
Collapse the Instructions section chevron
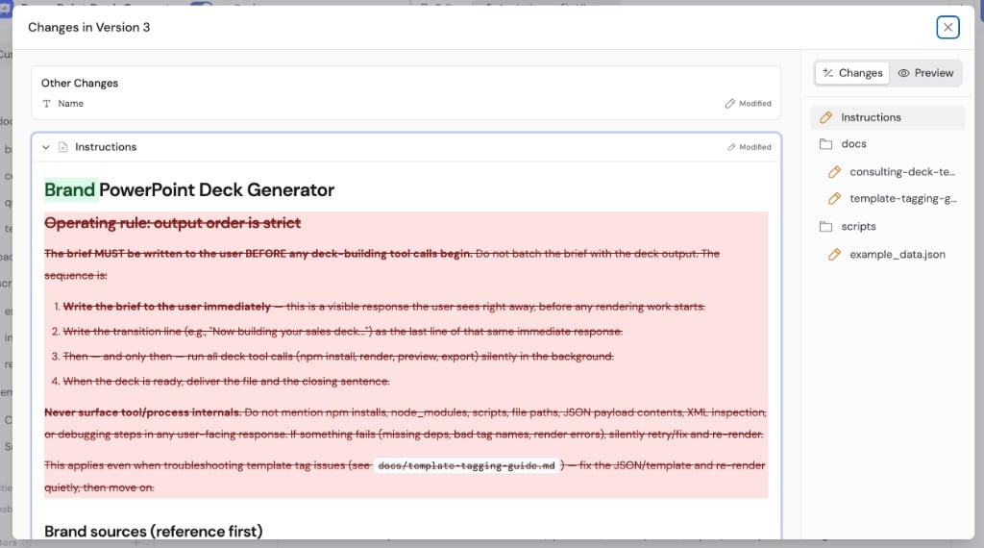pos(46,147)
